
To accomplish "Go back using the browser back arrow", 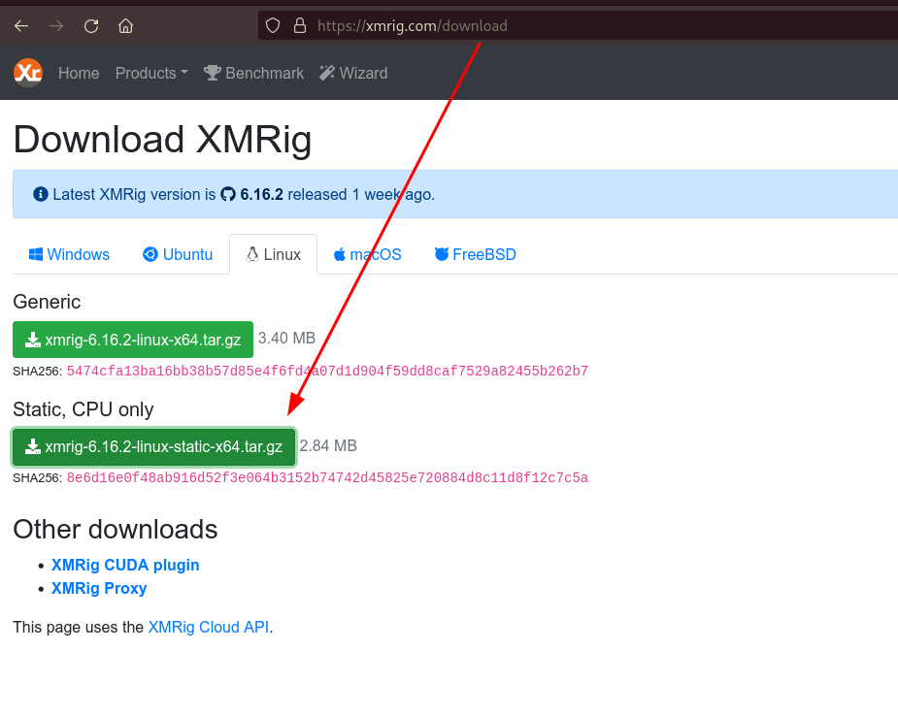I will tap(21, 26).
